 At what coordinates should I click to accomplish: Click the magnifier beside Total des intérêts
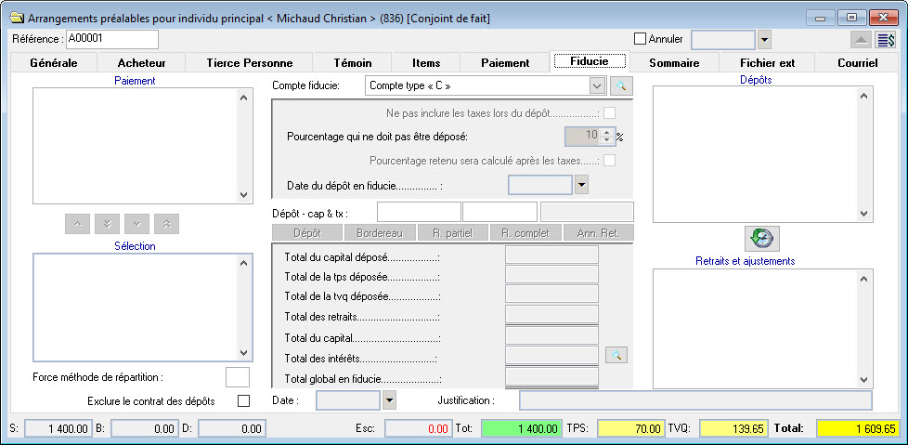pyautogui.click(x=616, y=355)
